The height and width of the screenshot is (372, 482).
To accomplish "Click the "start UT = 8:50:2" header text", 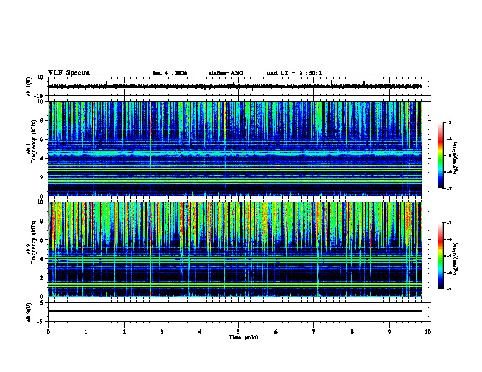I will 294,73.
